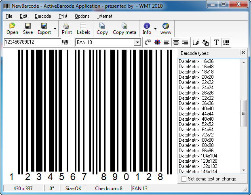Image resolution: width=251 pixels, height=195 pixels.
Task: Align barcode text to the left
Action: tap(167, 42)
